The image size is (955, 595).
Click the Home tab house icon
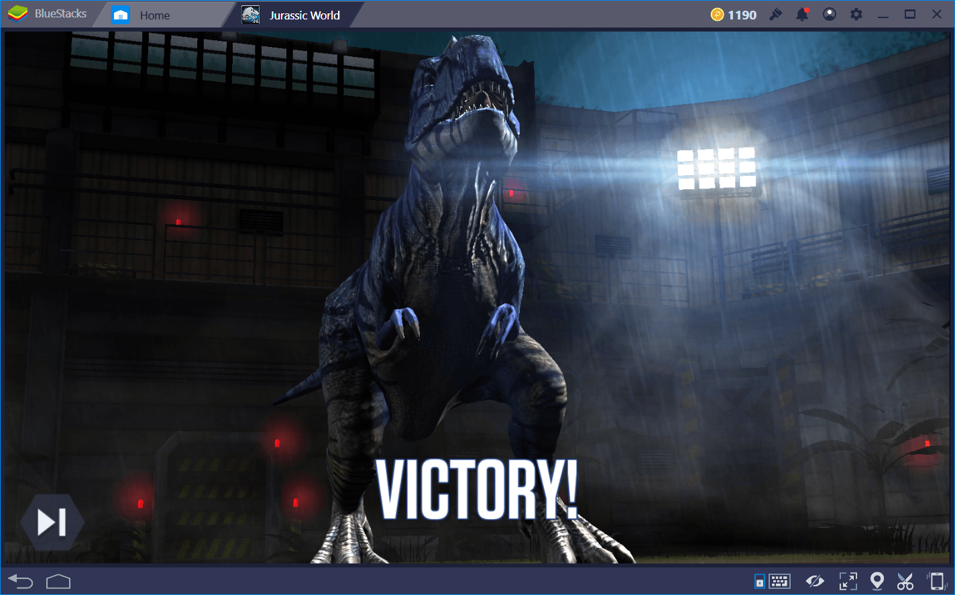(121, 15)
